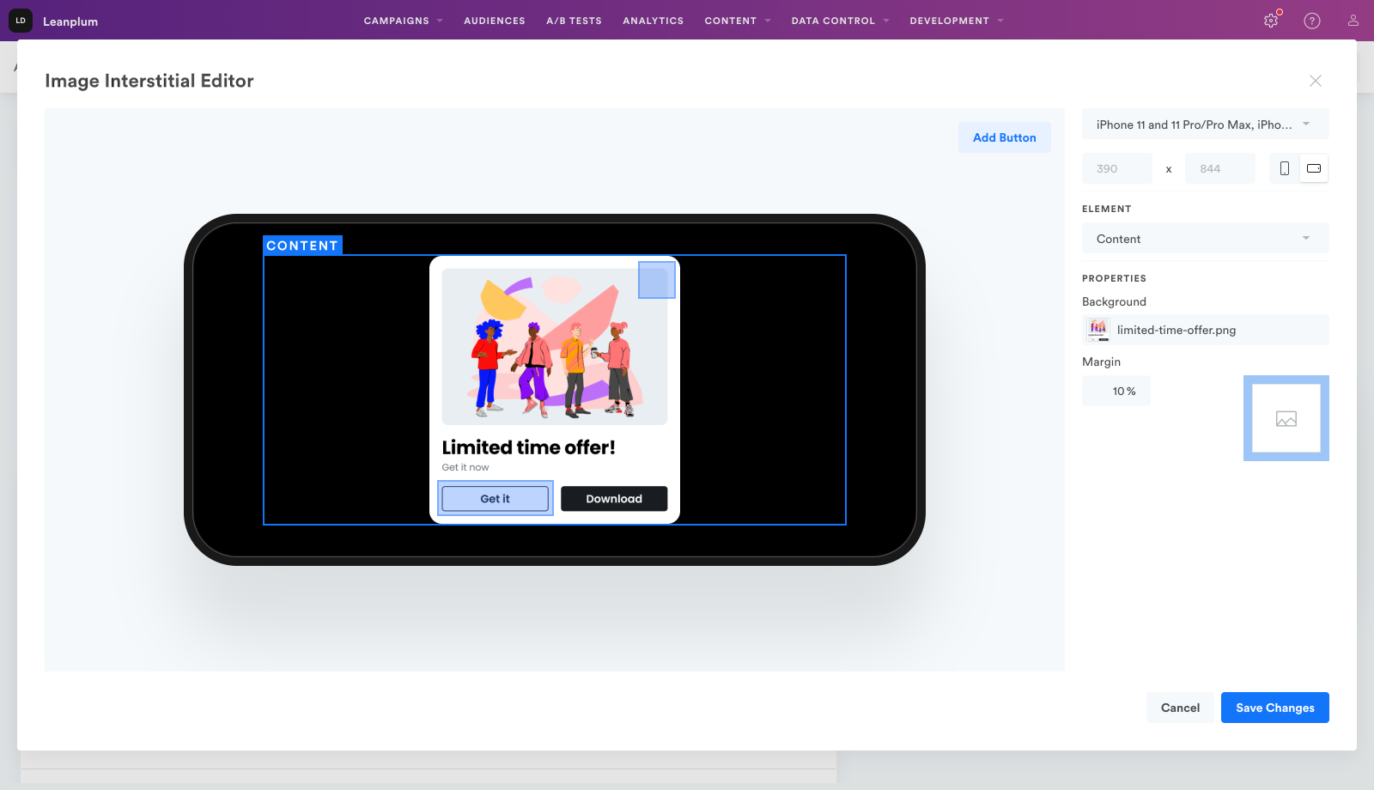Close the Image Interstitial Editor dialog
This screenshot has height=790, width=1374.
[x=1315, y=81]
